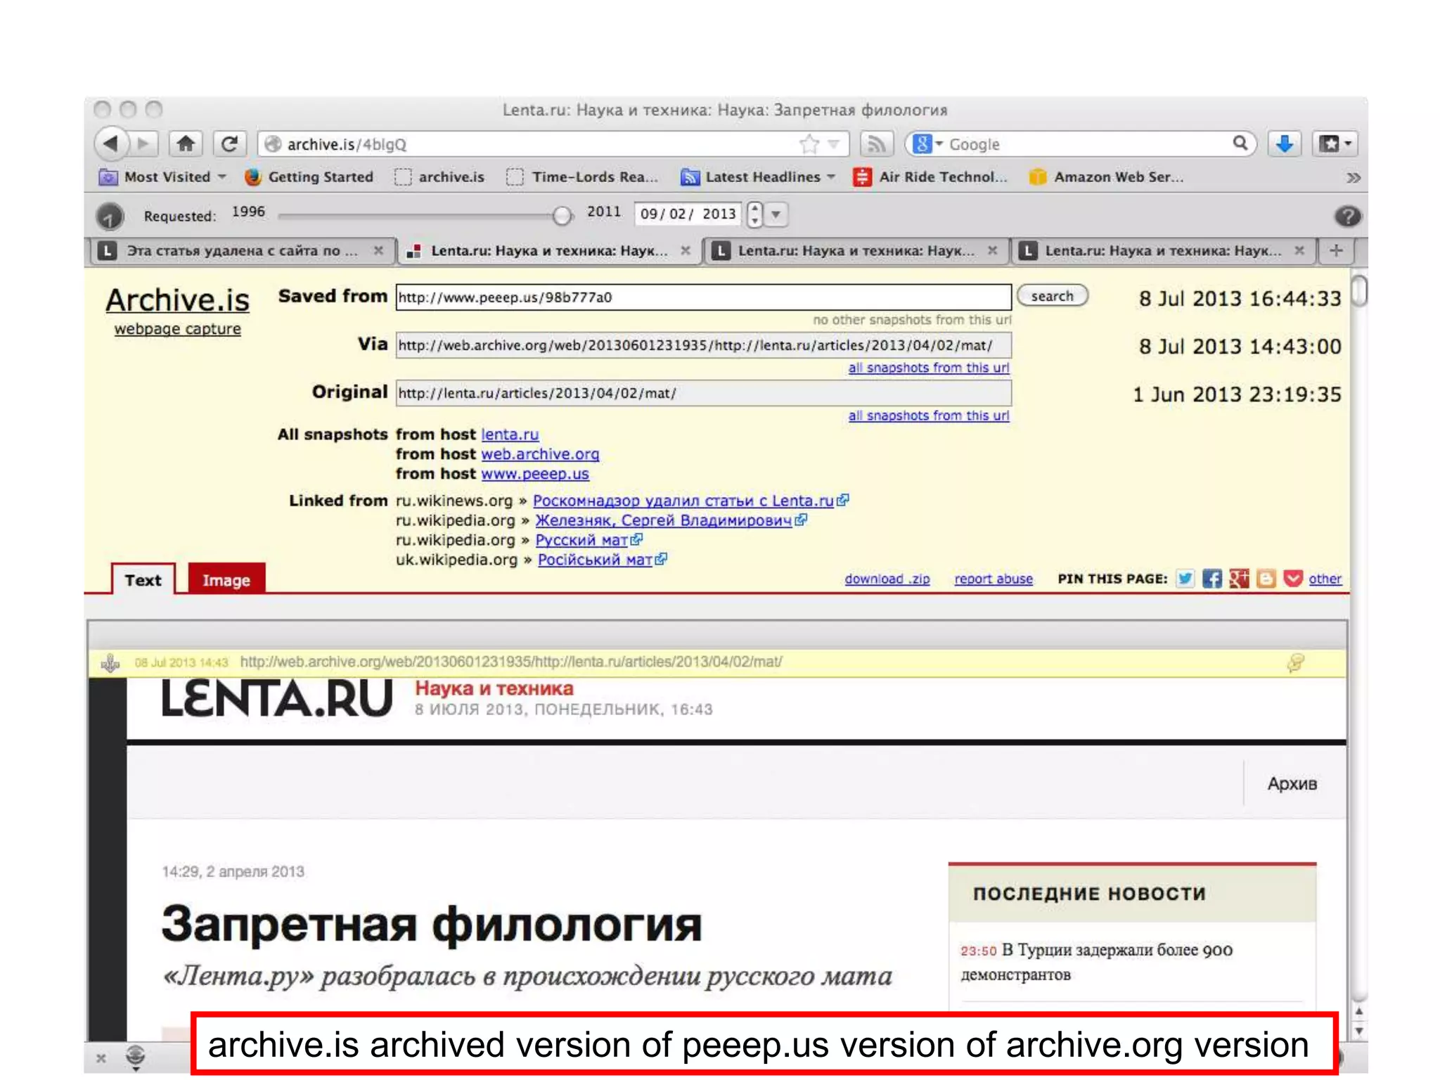Screen dimensions: 1440x1080
Task: Open Железняк, Сергей Владимирович link
Action: click(x=664, y=520)
